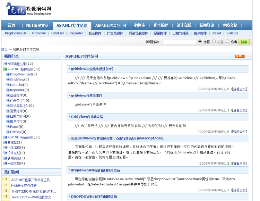This screenshot has width=260, height=201.
Task: Click folder icon beside GridView(0)
Action: (8, 79)
